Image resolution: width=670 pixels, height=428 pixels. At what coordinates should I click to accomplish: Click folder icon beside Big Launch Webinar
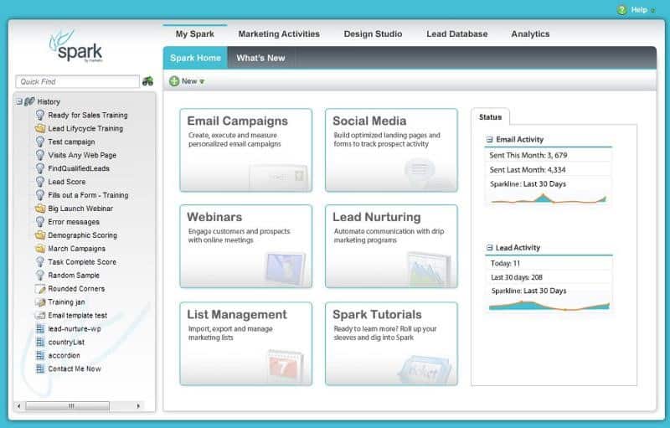pos(40,209)
